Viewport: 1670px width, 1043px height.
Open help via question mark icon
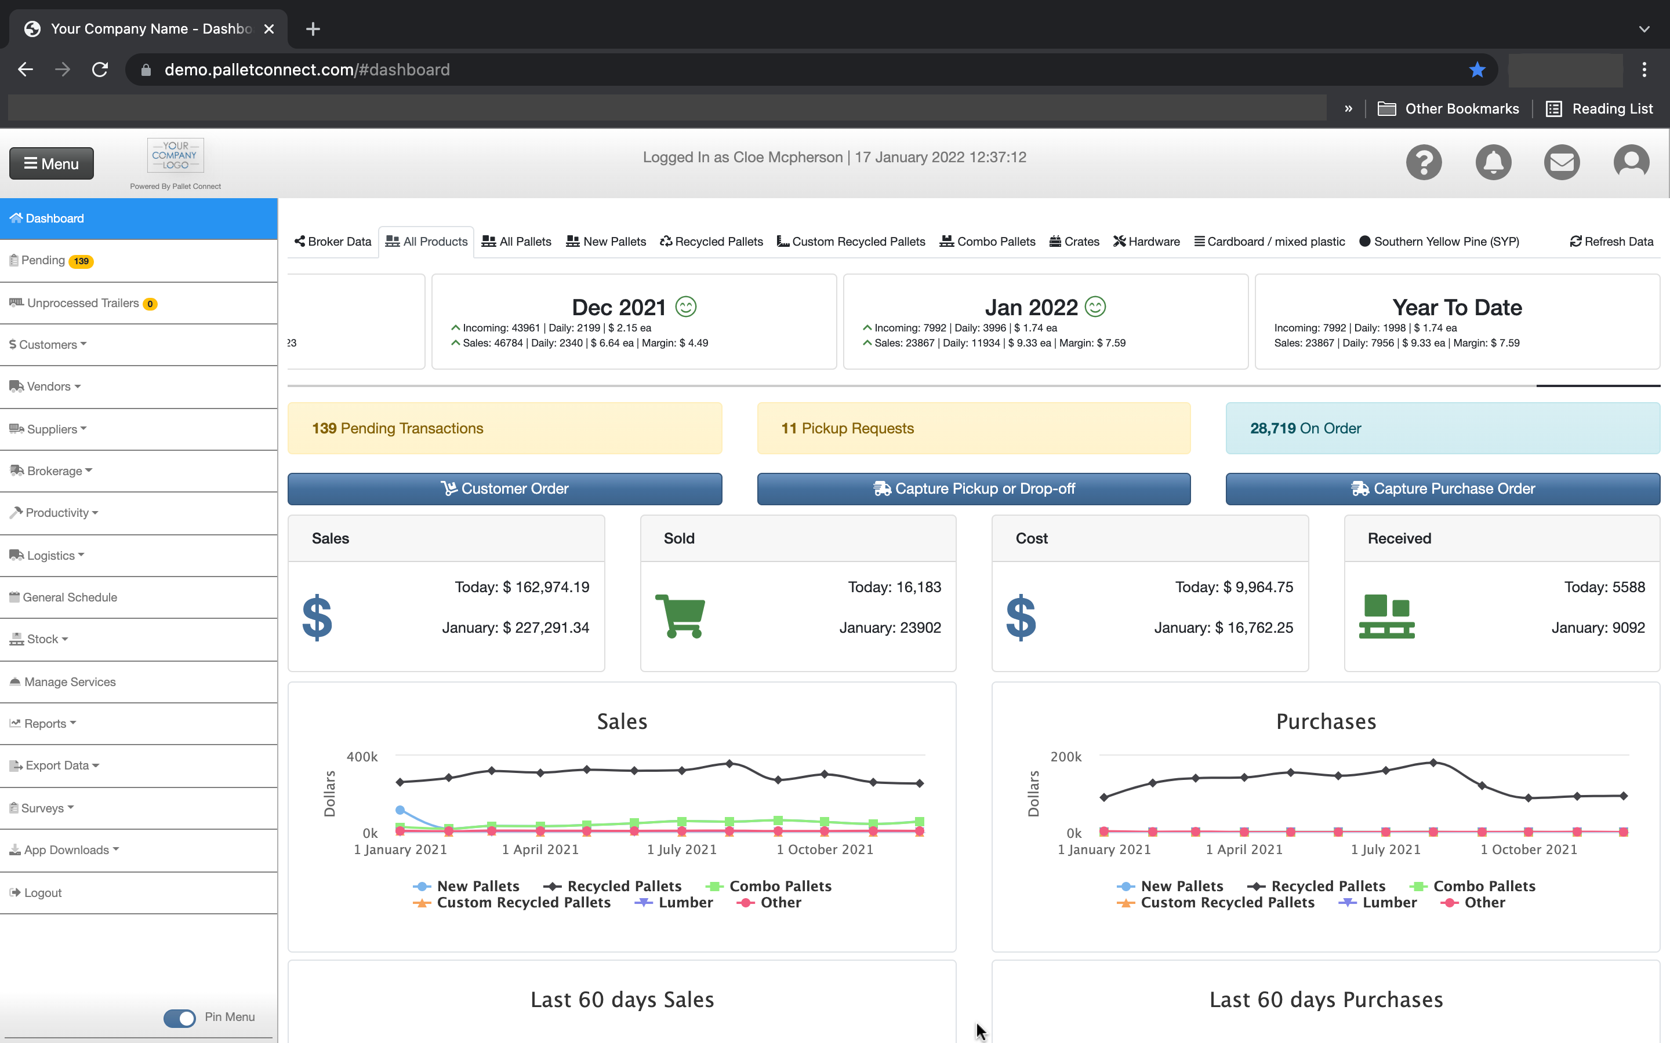[x=1424, y=162]
